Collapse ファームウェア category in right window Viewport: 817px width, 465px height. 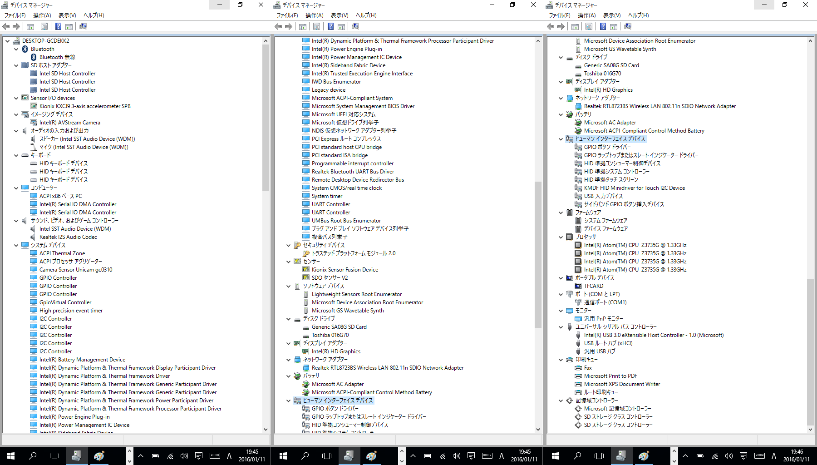(561, 213)
